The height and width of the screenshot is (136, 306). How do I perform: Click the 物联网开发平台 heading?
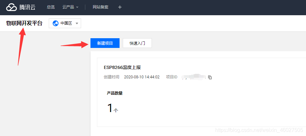coord(24,24)
